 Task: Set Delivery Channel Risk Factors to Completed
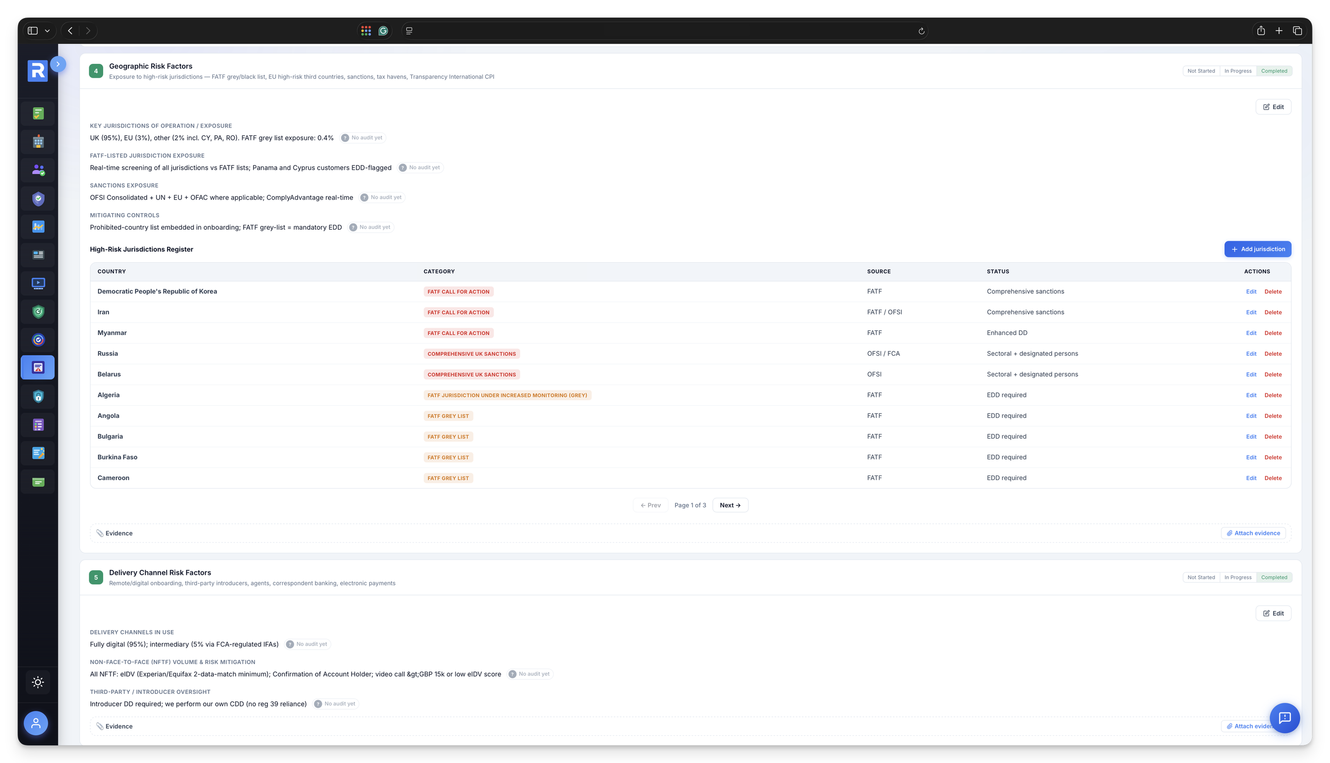(1274, 577)
